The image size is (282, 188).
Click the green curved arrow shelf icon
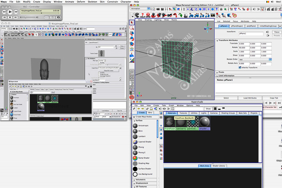tap(180, 15)
